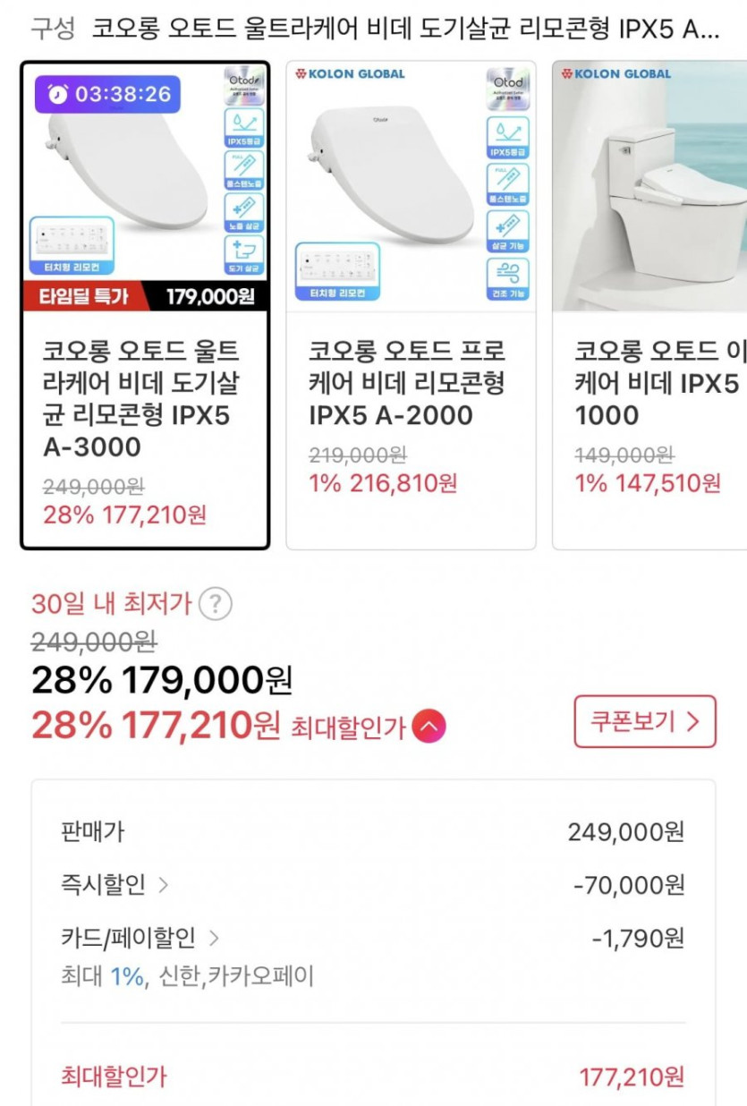The image size is (747, 1106).
Task: Click the 도기 살균 icon on the A-3000 card
Action: (x=243, y=255)
